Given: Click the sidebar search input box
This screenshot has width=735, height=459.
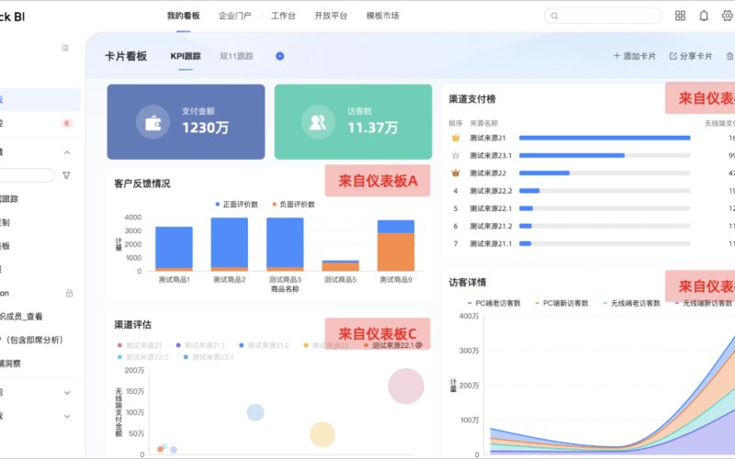Looking at the screenshot, I should coord(28,175).
